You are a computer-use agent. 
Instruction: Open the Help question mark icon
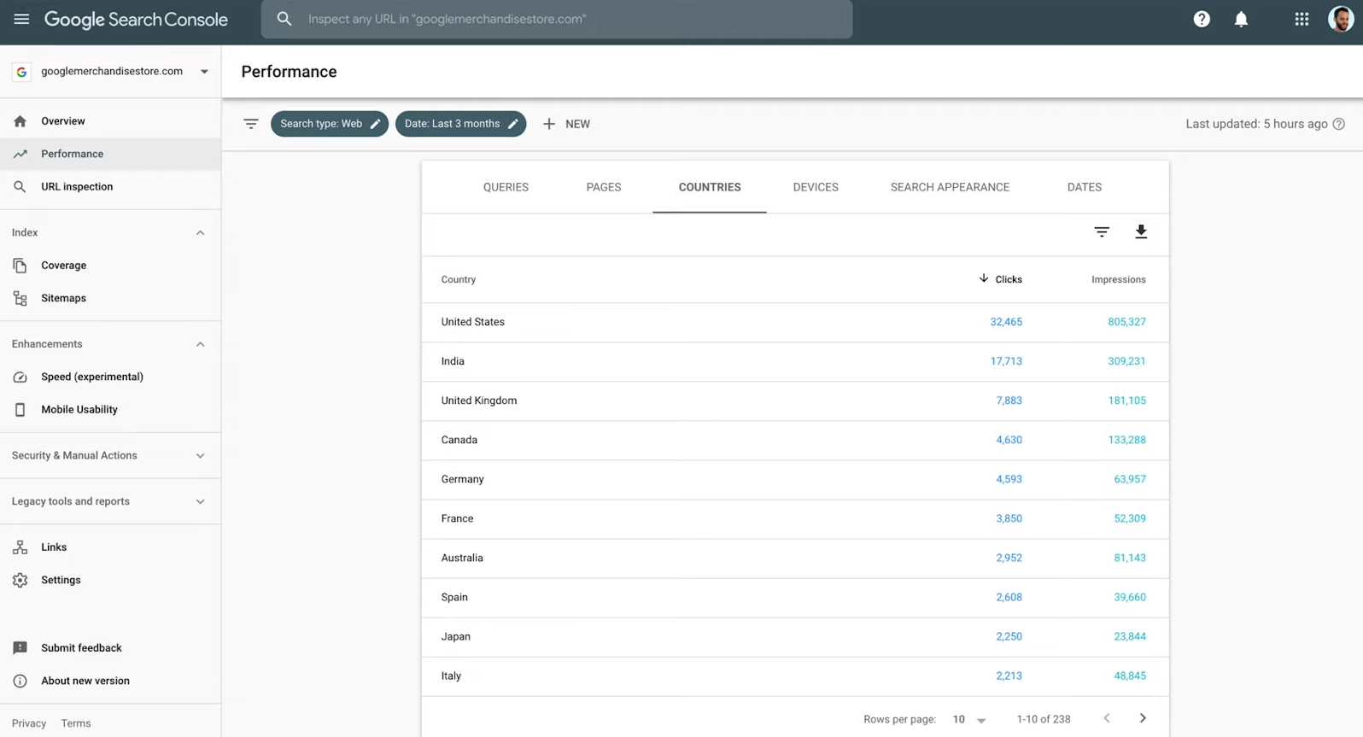click(1202, 19)
